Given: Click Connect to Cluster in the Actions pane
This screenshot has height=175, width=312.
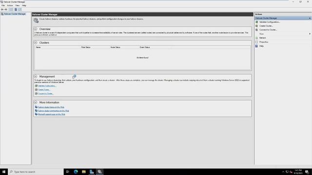Looking at the screenshot, I should coord(268,30).
